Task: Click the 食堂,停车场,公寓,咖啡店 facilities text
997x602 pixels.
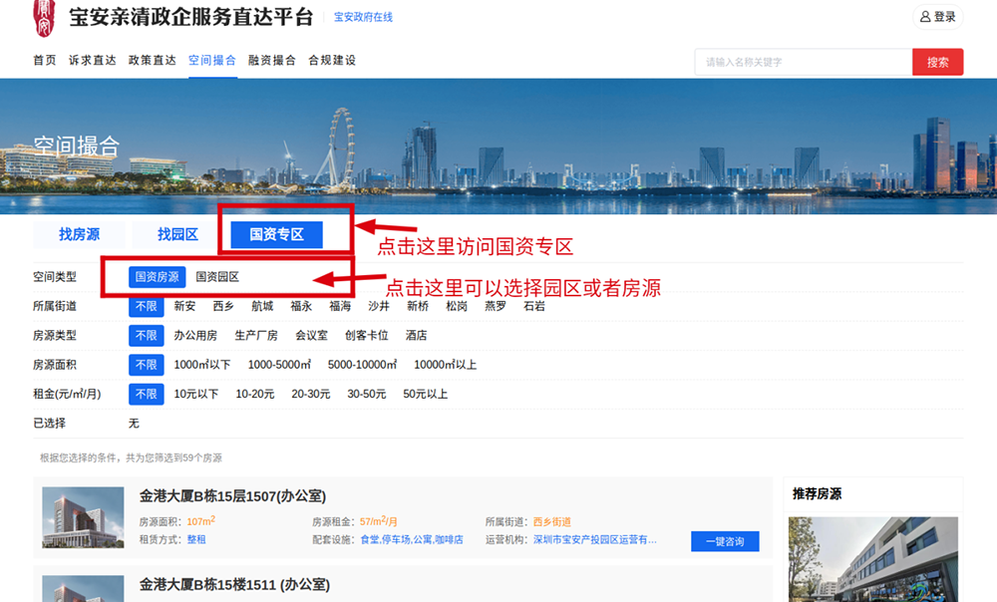Action: (412, 539)
